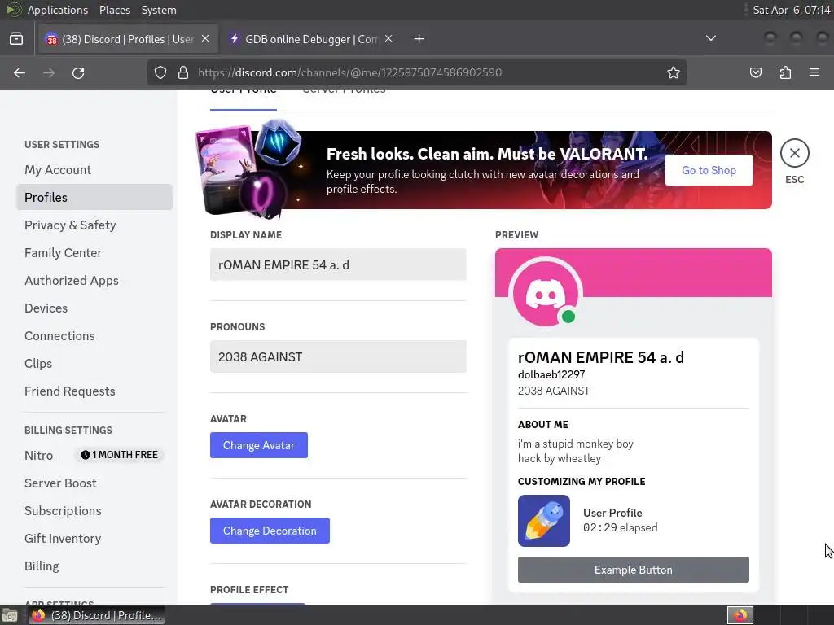Click Change Avatar button
This screenshot has height=625, width=834.
coord(258,445)
